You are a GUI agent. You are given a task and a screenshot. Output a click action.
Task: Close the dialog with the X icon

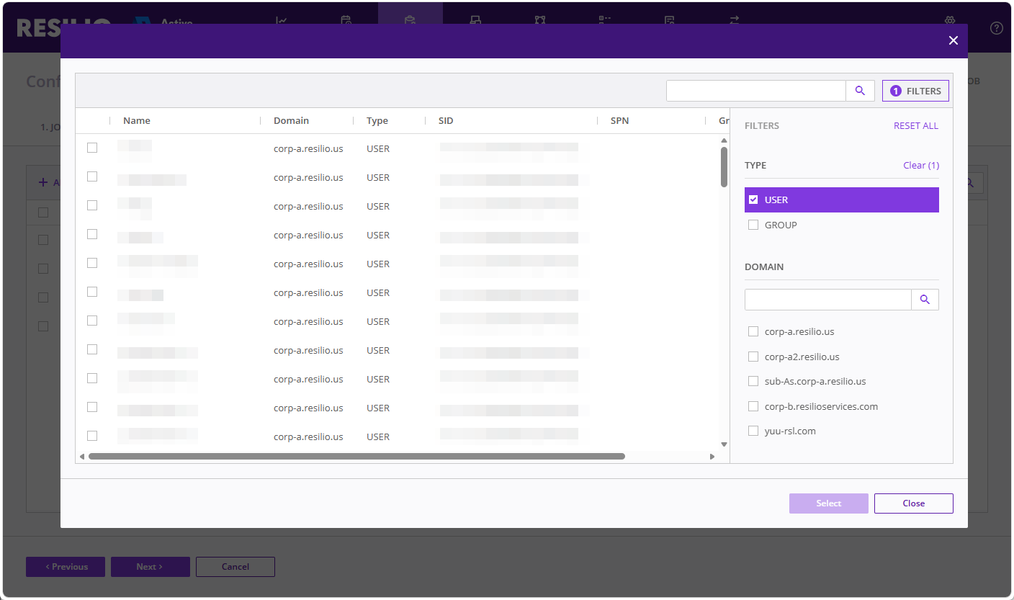(x=954, y=40)
